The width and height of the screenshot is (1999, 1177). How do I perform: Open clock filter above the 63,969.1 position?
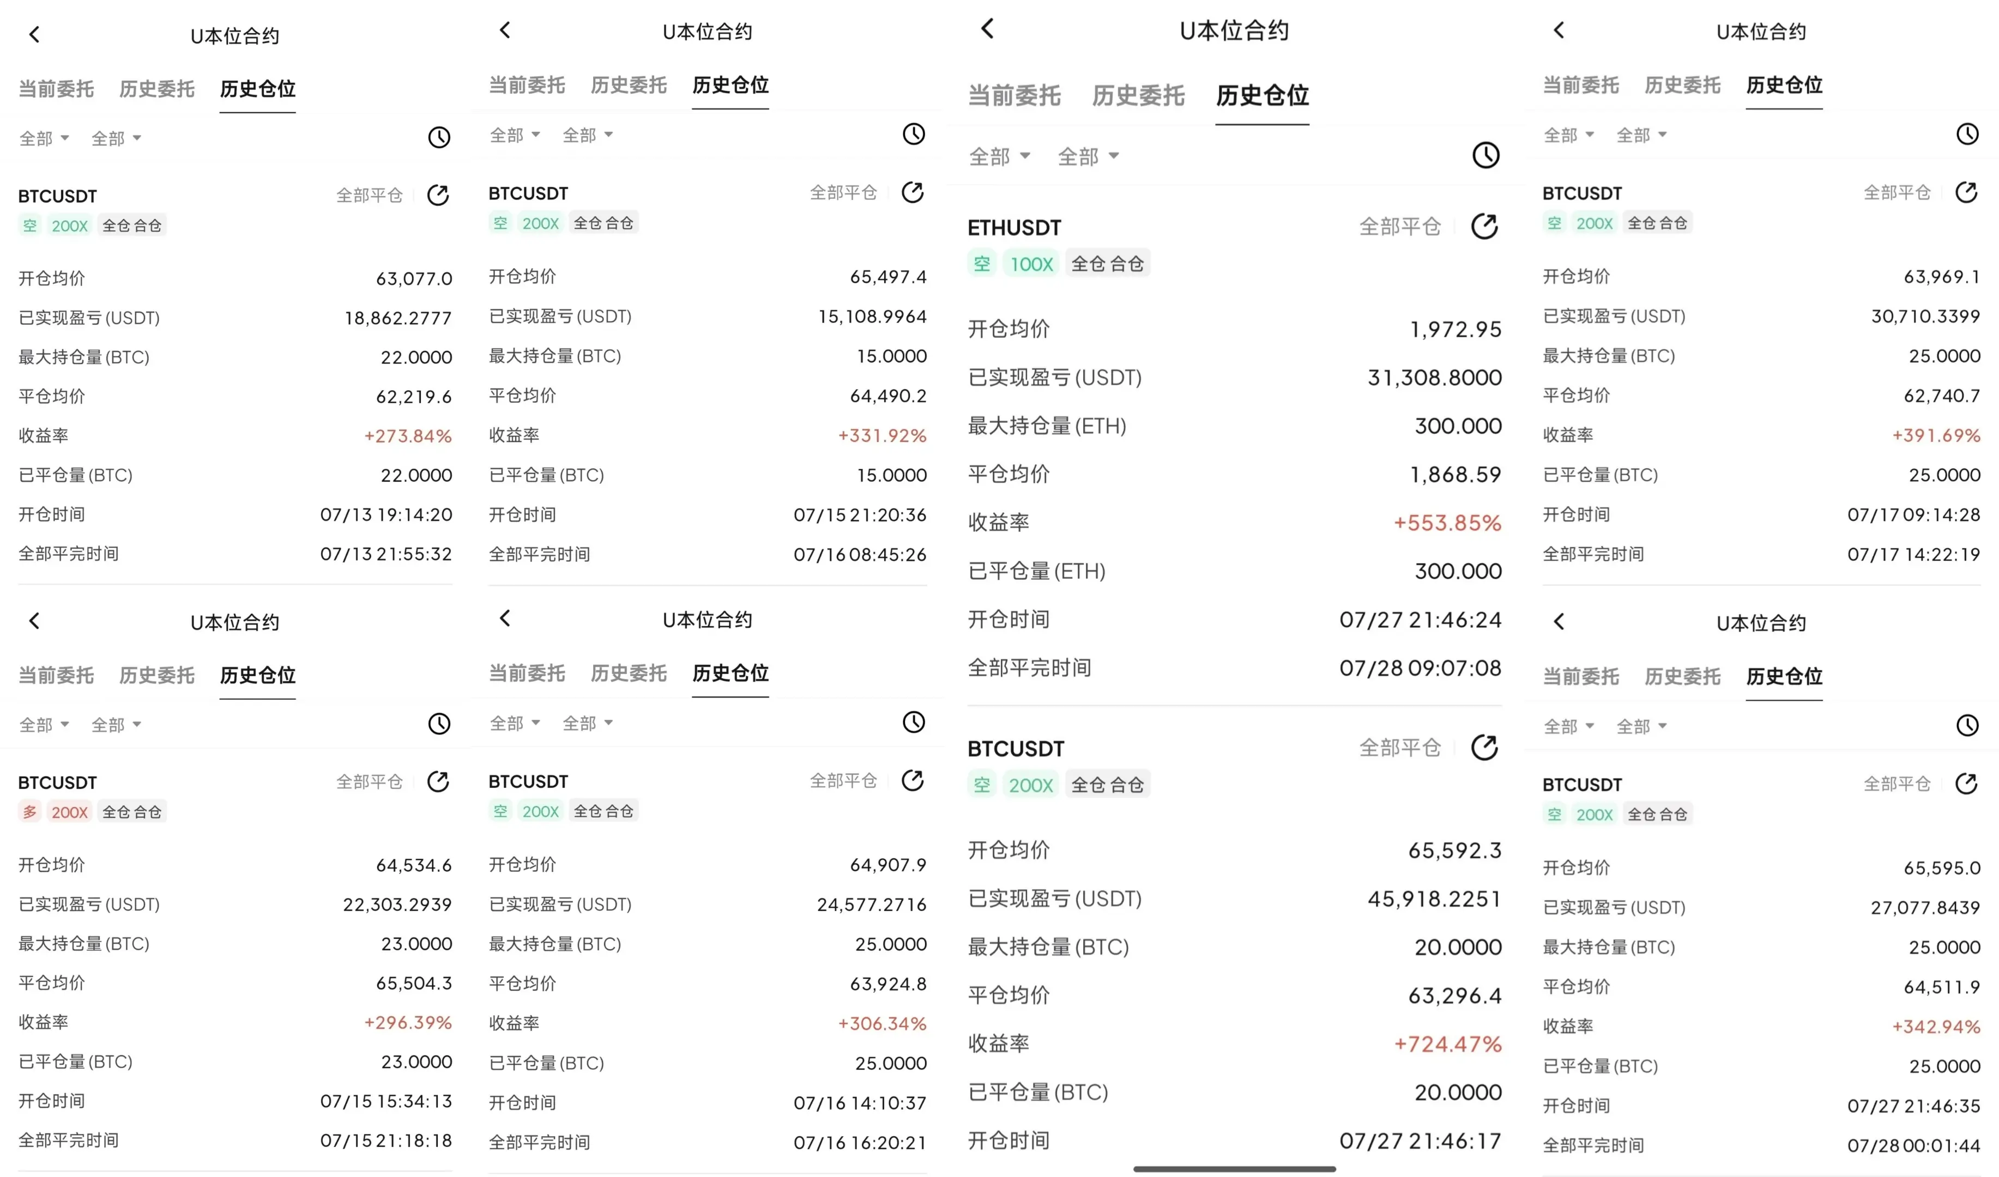[1967, 134]
